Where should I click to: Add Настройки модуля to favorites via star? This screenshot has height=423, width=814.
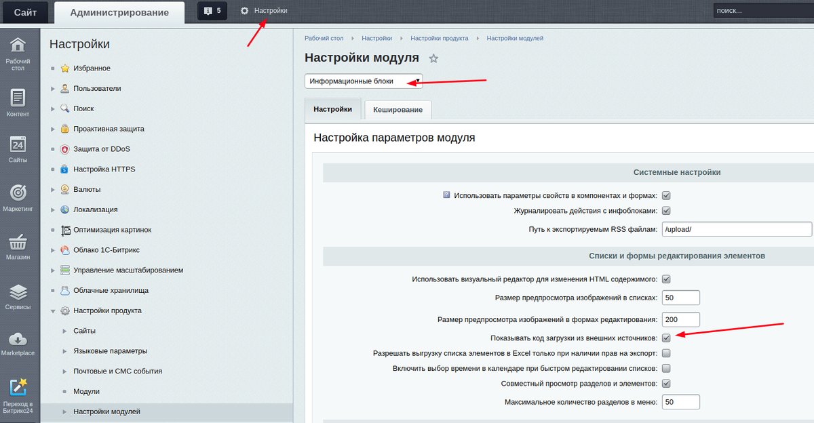tap(433, 60)
